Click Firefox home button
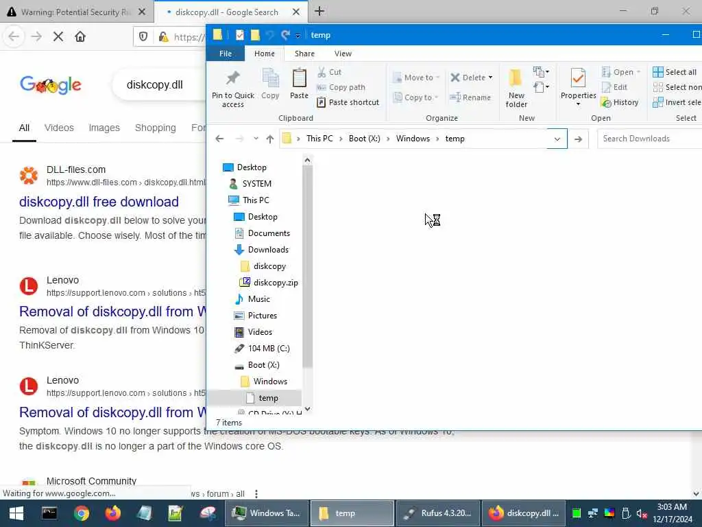Viewport: 702px width, 527px height. click(x=80, y=37)
